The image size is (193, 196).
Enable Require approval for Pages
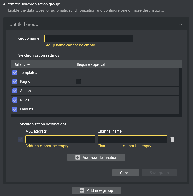click(x=78, y=82)
